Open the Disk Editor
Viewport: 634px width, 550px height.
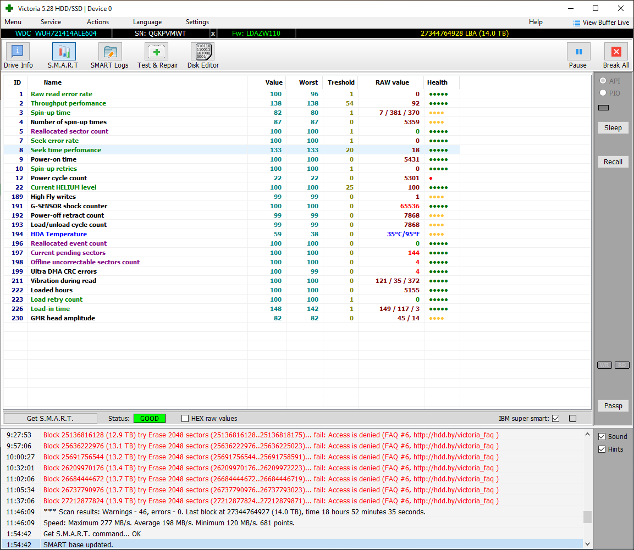coord(203,55)
